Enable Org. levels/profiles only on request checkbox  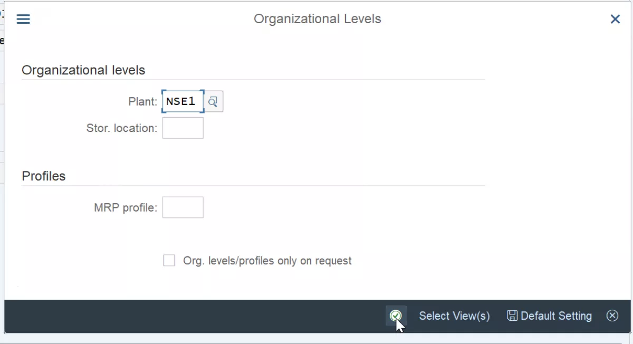tap(169, 260)
